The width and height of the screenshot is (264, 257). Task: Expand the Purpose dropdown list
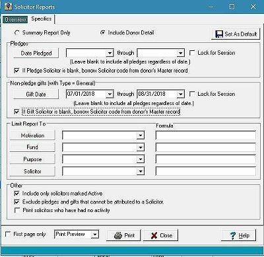pos(140,159)
